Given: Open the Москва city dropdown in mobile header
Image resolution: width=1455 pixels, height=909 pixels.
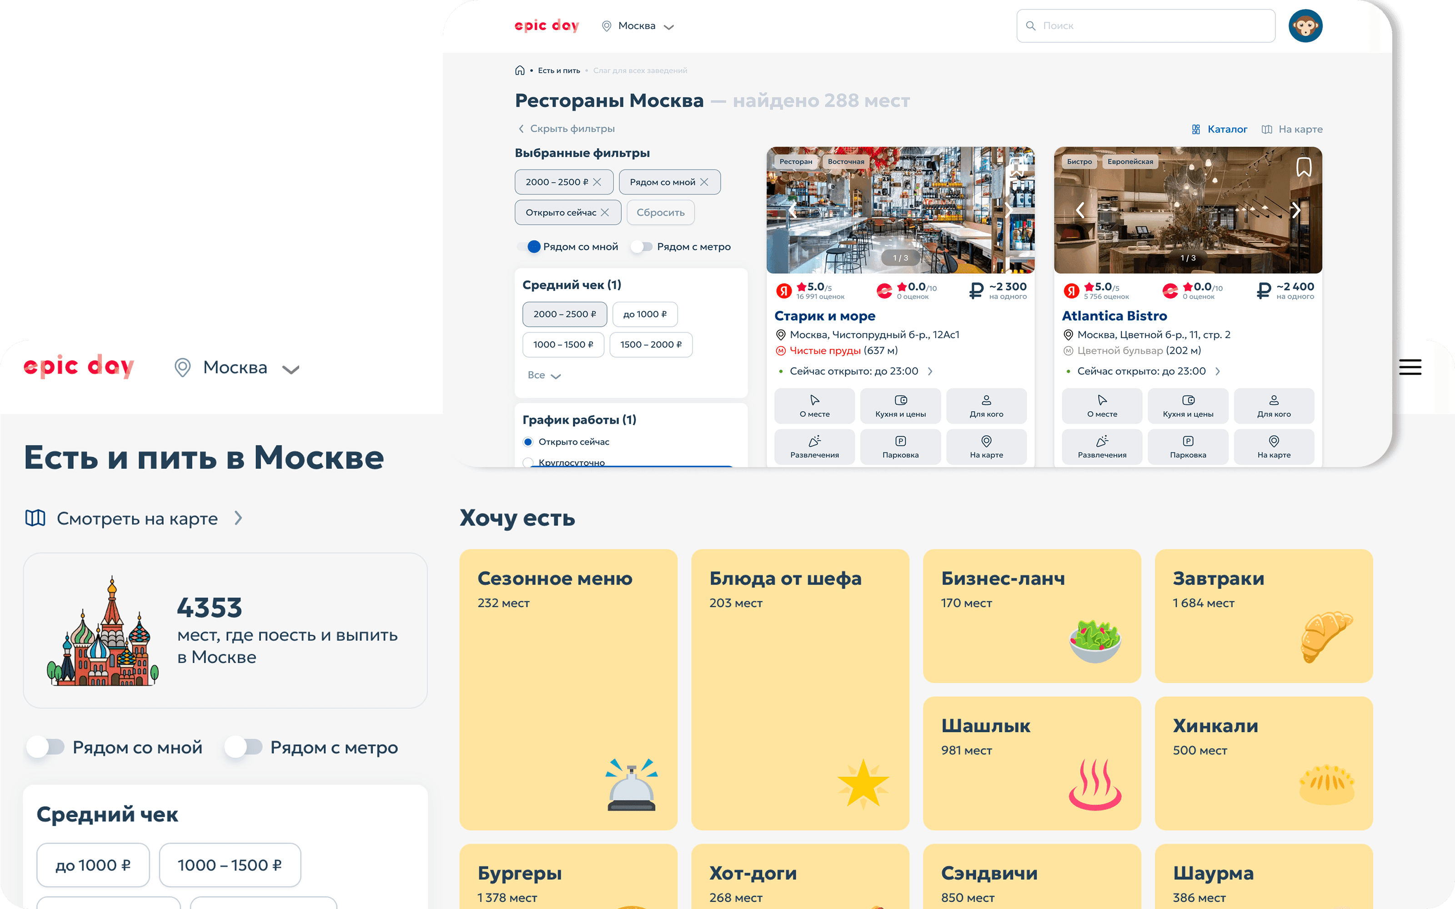Looking at the screenshot, I should (236, 367).
